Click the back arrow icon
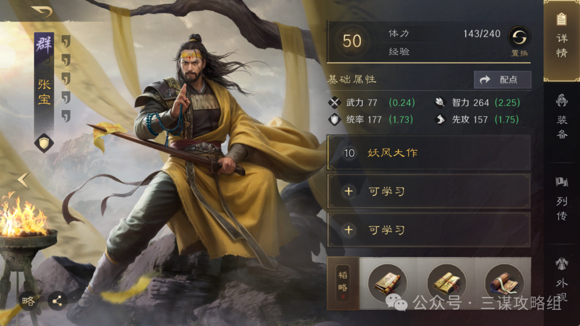 click(42, 11)
